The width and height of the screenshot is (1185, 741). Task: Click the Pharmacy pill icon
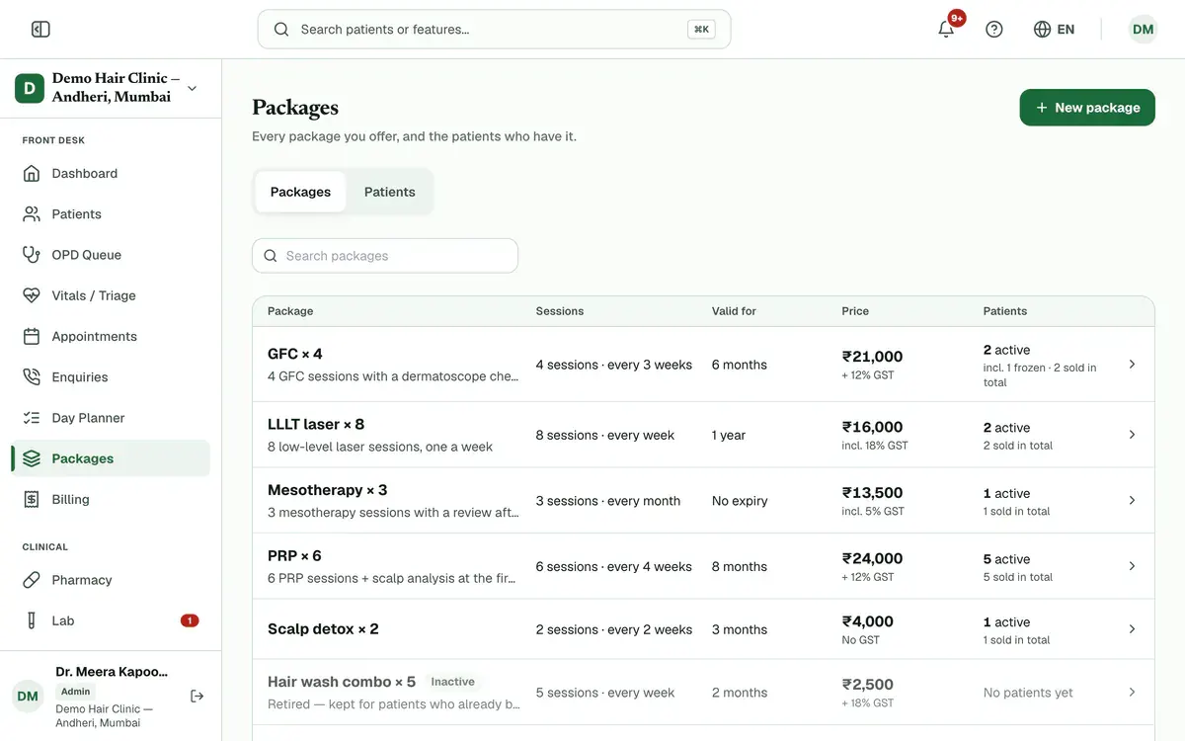[32, 580]
